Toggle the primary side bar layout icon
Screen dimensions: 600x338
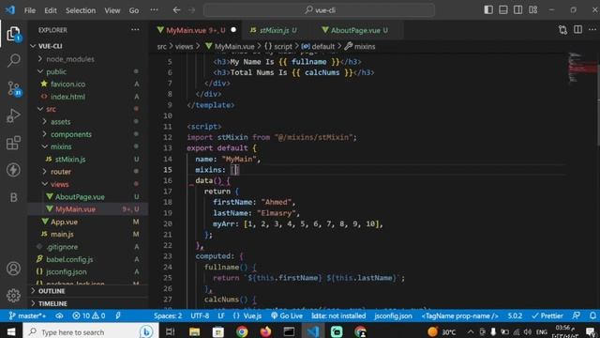[488, 10]
